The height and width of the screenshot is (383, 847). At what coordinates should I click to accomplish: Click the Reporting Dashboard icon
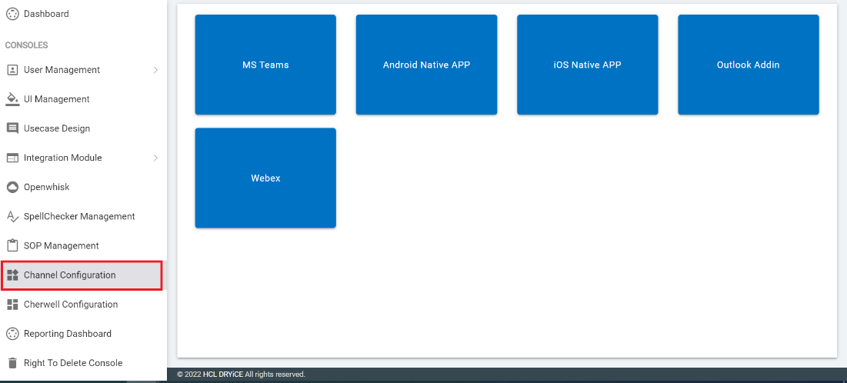click(x=12, y=333)
